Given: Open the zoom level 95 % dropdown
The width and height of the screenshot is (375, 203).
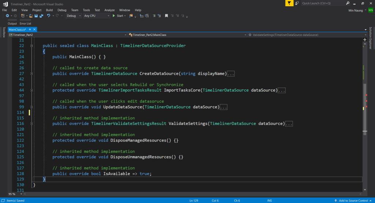Looking at the screenshot, I should [14, 194].
